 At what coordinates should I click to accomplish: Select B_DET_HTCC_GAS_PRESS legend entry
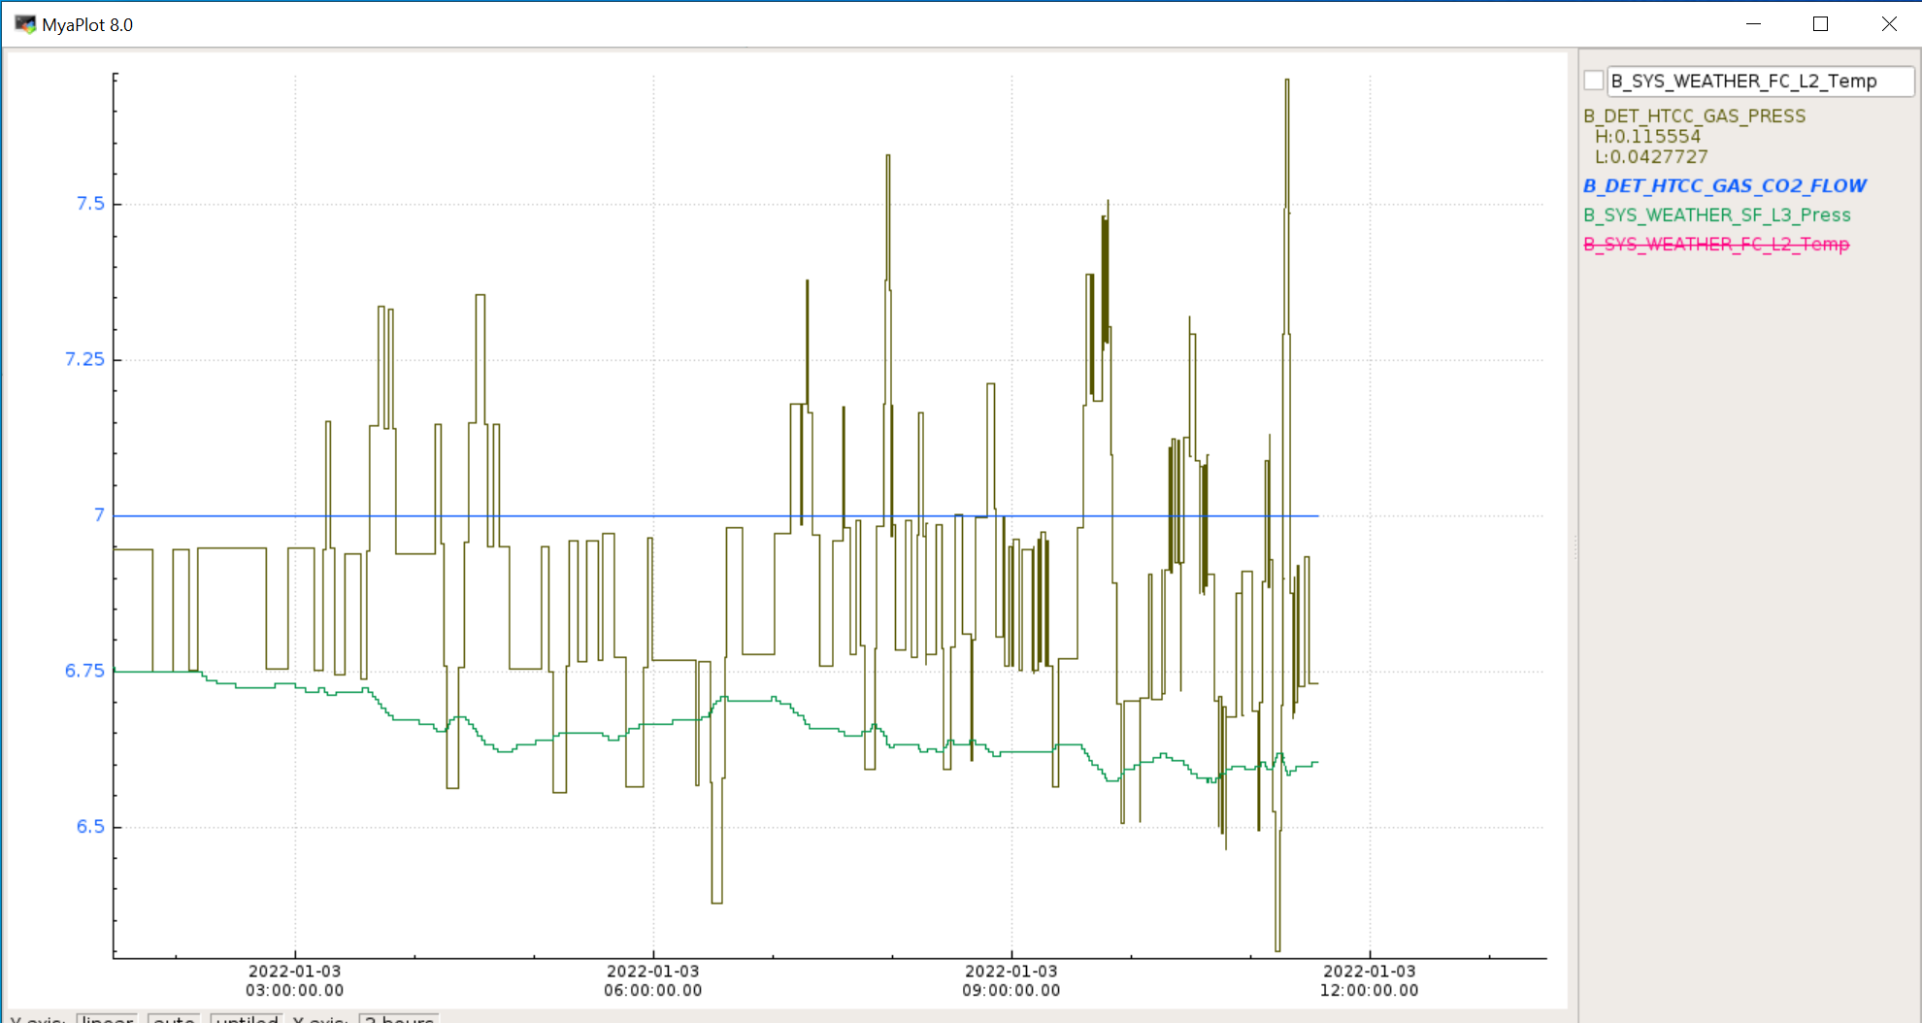[x=1694, y=116]
